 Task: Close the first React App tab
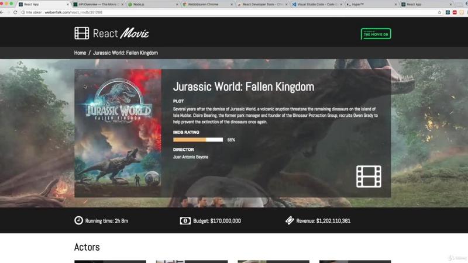click(x=67, y=5)
